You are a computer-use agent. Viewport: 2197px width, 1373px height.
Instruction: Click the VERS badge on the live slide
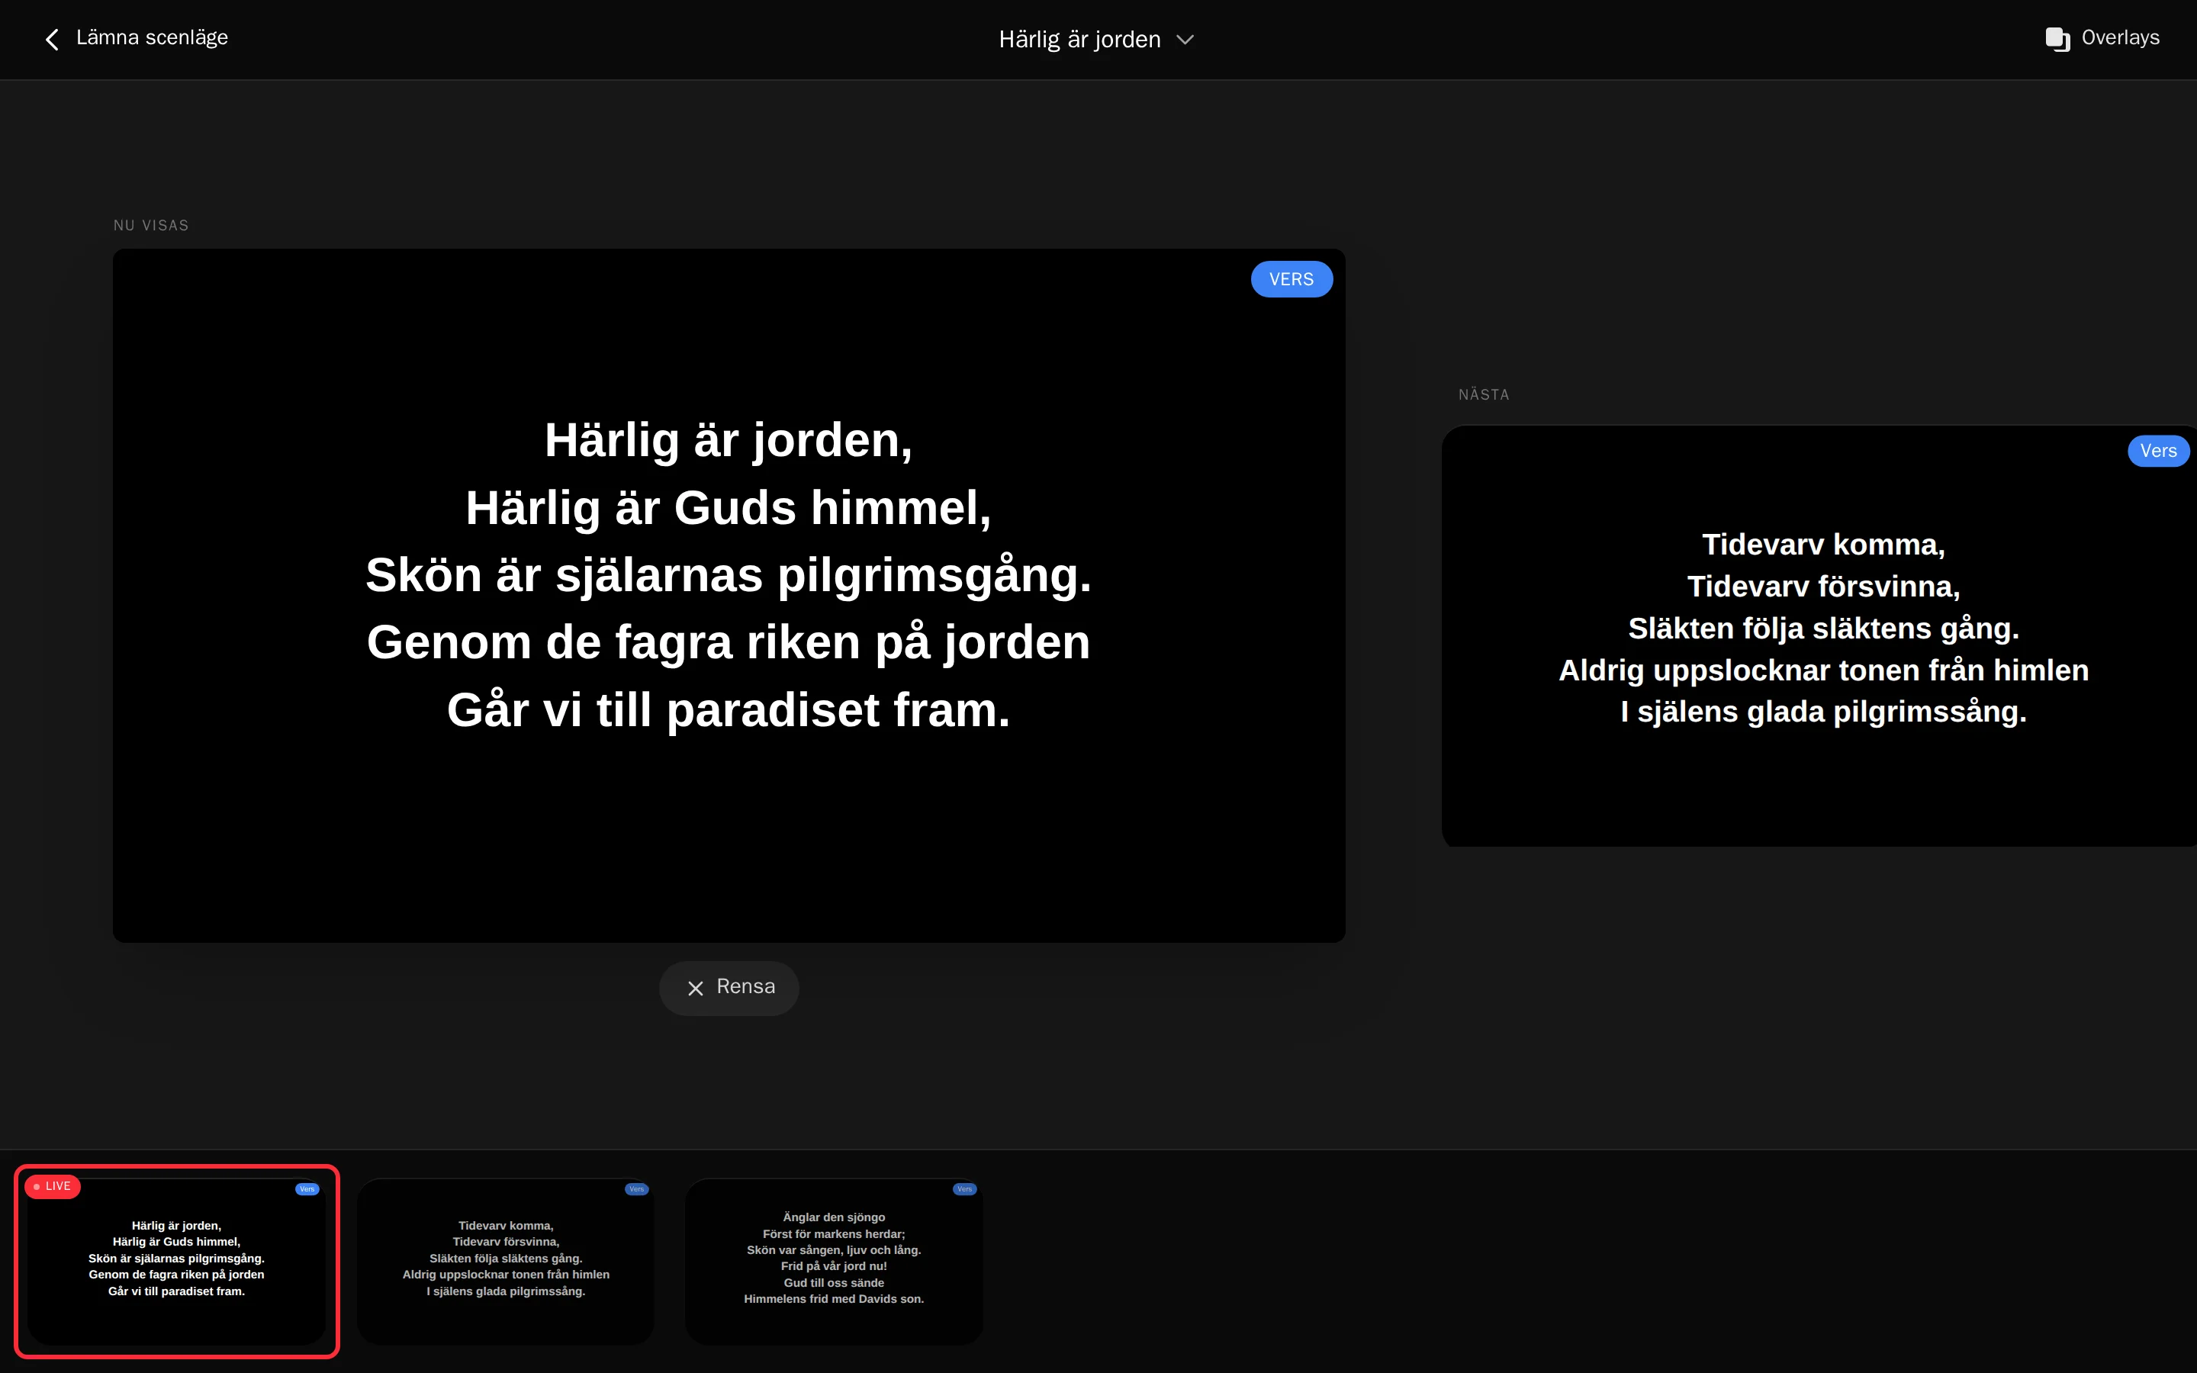pyautogui.click(x=1291, y=280)
